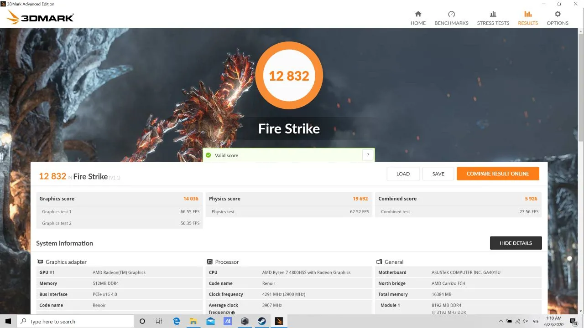
Task: Click the Combined score value 5 926
Action: pyautogui.click(x=531, y=199)
